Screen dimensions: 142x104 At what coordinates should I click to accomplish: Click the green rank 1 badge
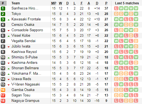3,8
